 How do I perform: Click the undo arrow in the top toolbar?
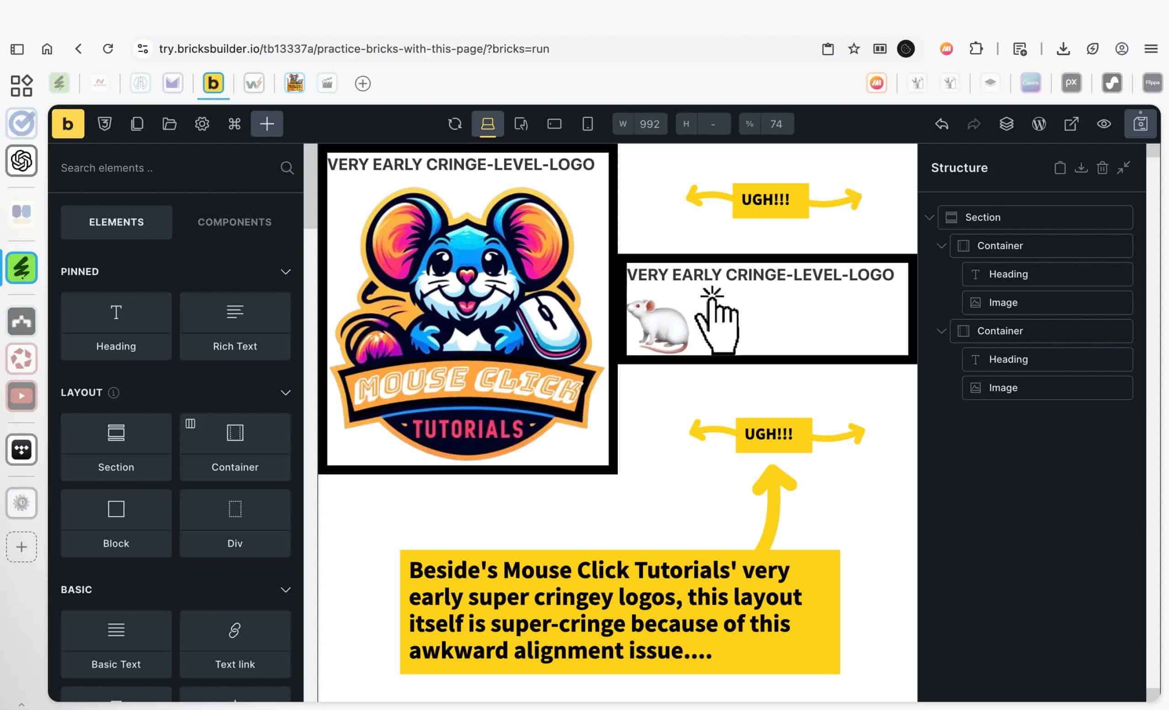pos(942,124)
